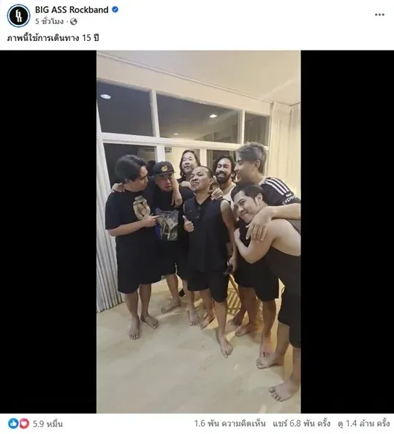This screenshot has width=394, height=434.
Task: View the 5.9 หมื่น reactions list
Action: point(48,424)
